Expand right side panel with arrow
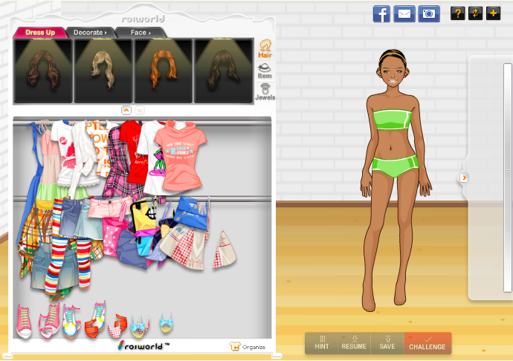 tap(464, 178)
